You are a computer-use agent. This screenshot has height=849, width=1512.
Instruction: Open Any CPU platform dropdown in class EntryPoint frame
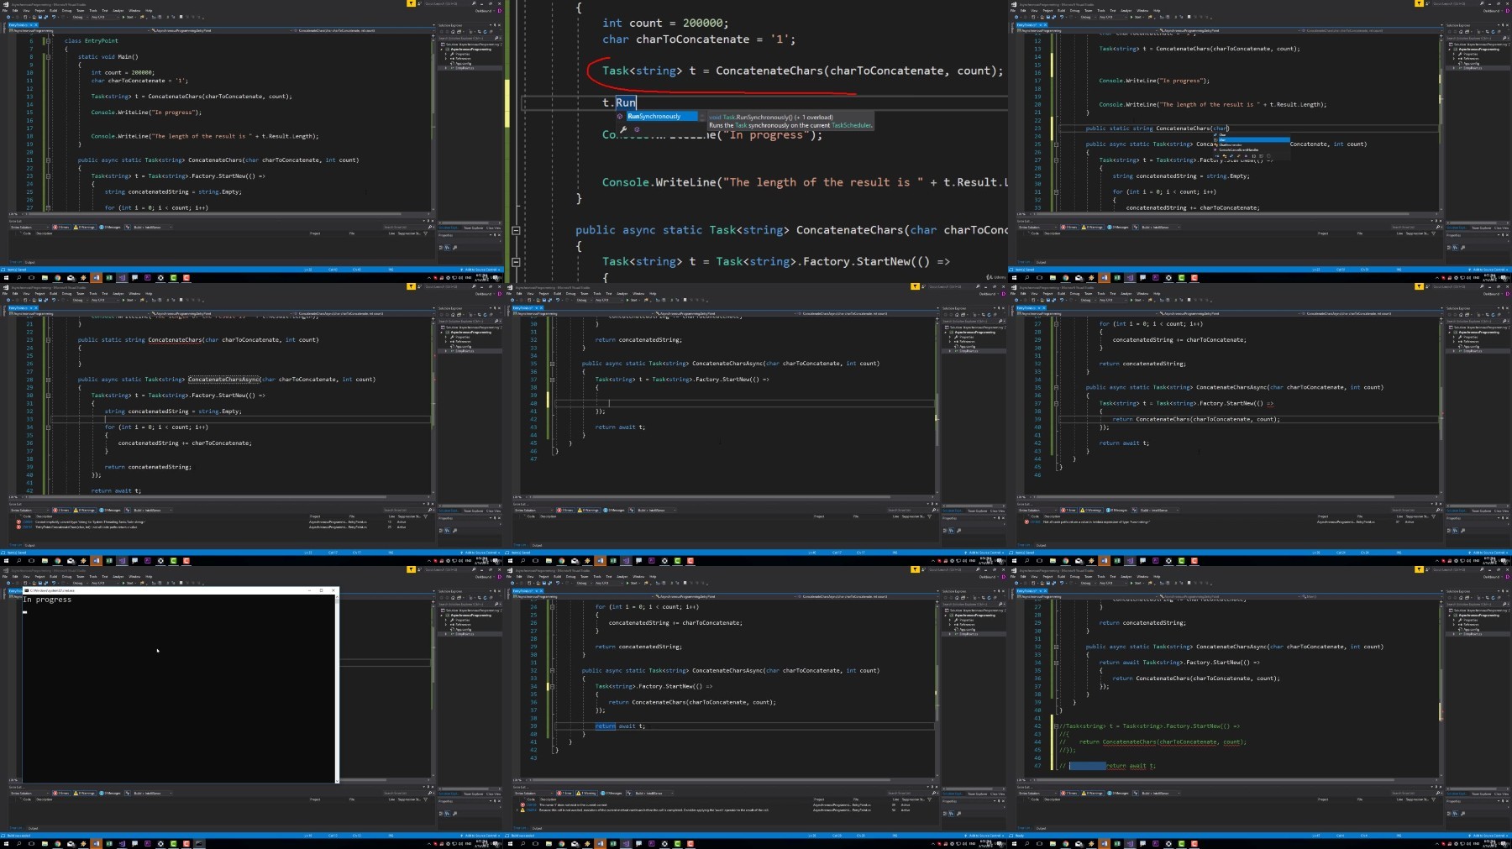click(x=105, y=17)
